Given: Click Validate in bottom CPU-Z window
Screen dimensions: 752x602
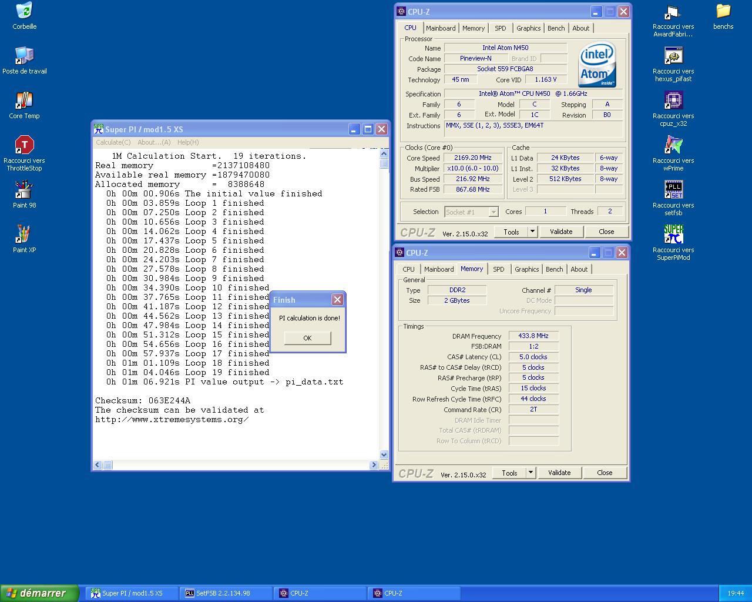Looking at the screenshot, I should point(559,473).
